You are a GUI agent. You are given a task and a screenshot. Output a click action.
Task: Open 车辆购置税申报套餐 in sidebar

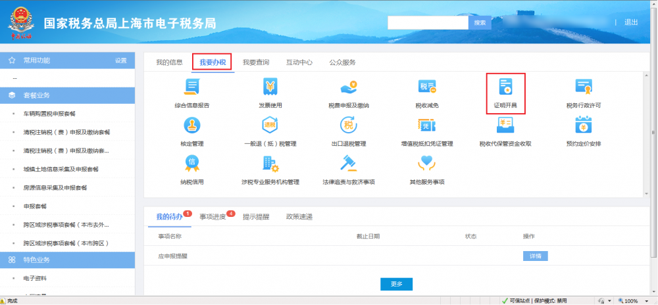click(x=49, y=114)
